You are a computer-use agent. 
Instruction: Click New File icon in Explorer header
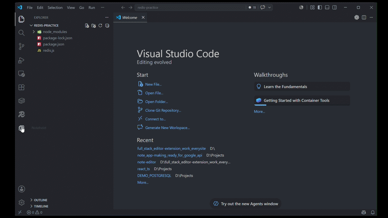pyautogui.click(x=87, y=26)
